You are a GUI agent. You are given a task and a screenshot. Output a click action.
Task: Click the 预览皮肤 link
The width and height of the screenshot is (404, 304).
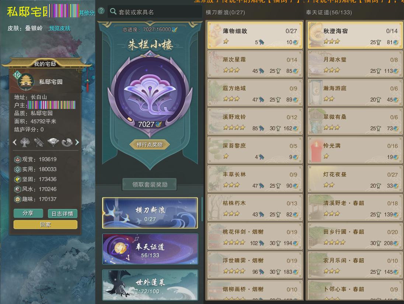tap(60, 28)
